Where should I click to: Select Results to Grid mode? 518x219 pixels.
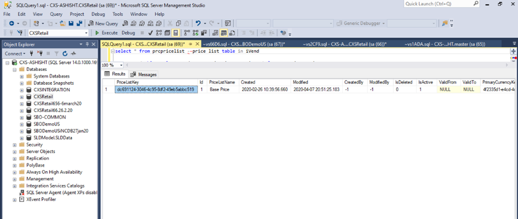tap(223, 32)
